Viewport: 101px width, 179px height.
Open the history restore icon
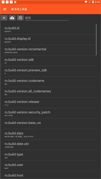[20, 18]
